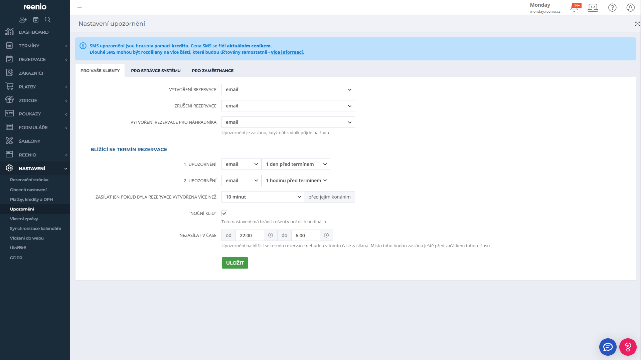Expand the Termíny submenu chevron

pyautogui.click(x=66, y=46)
